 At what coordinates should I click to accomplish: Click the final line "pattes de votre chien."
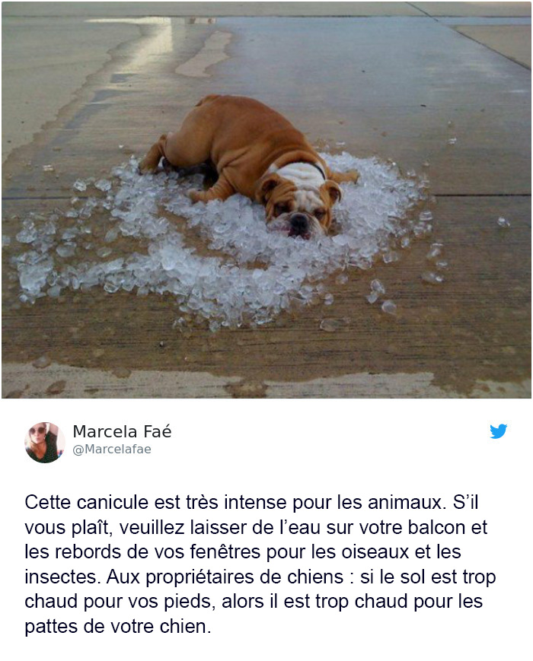[118, 627]
